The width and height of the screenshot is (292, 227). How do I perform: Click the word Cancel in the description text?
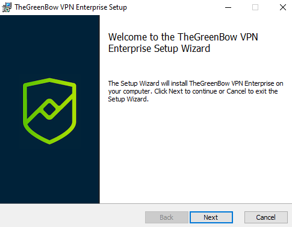pyautogui.click(x=236, y=91)
